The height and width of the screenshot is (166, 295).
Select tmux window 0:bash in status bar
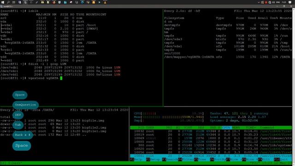tap(15, 163)
